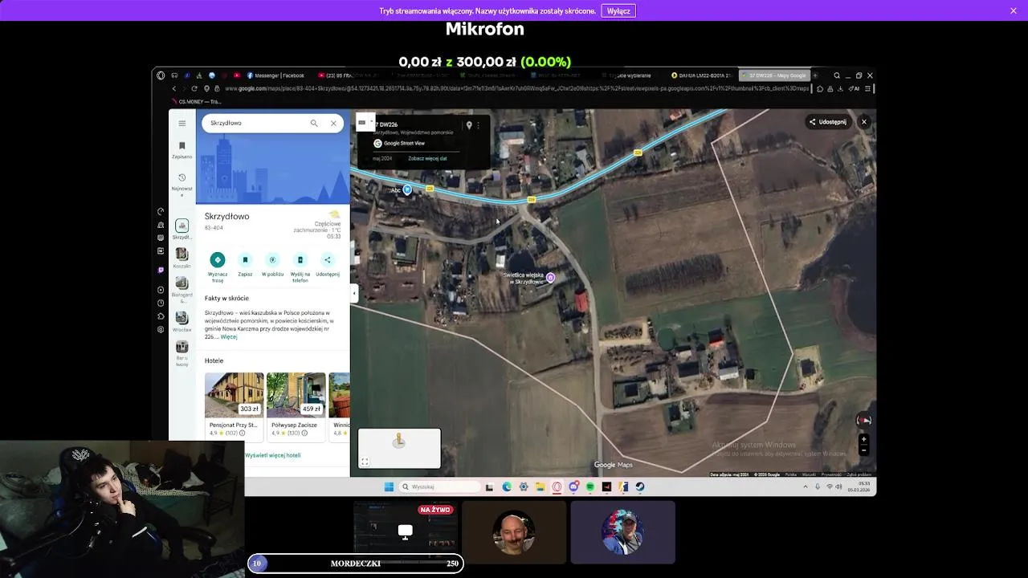This screenshot has height=578, width=1028.
Task: Click the Udostępnij share icon in side panel
Action: pos(327,259)
